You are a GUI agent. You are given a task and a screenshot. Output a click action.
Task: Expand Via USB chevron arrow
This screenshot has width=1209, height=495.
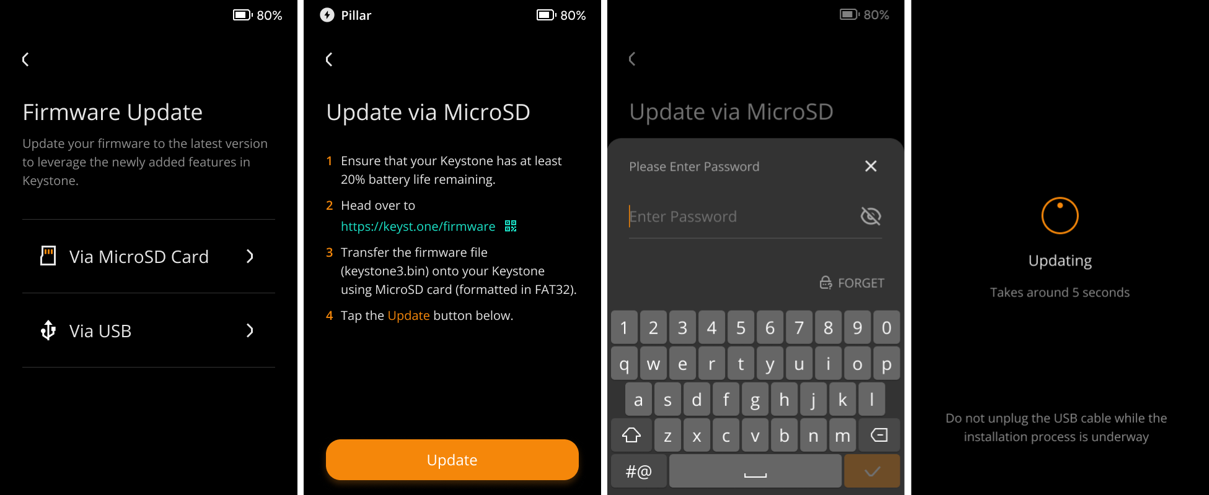coord(250,330)
